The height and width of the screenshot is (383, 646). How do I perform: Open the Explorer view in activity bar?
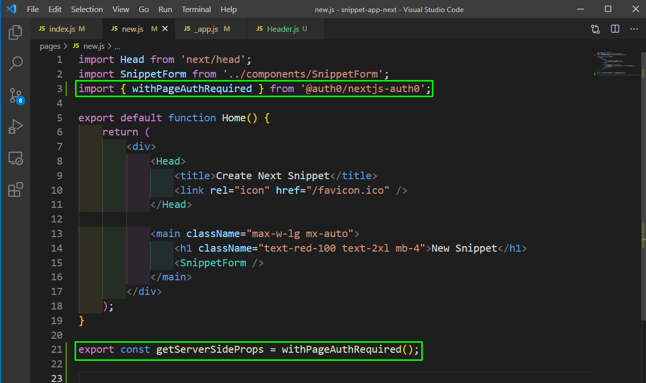point(16,32)
